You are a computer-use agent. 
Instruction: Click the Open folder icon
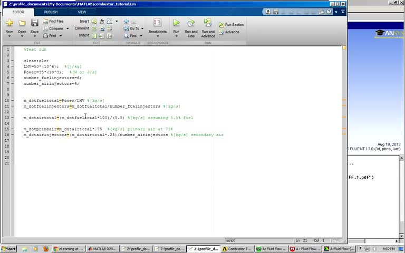pos(22,23)
